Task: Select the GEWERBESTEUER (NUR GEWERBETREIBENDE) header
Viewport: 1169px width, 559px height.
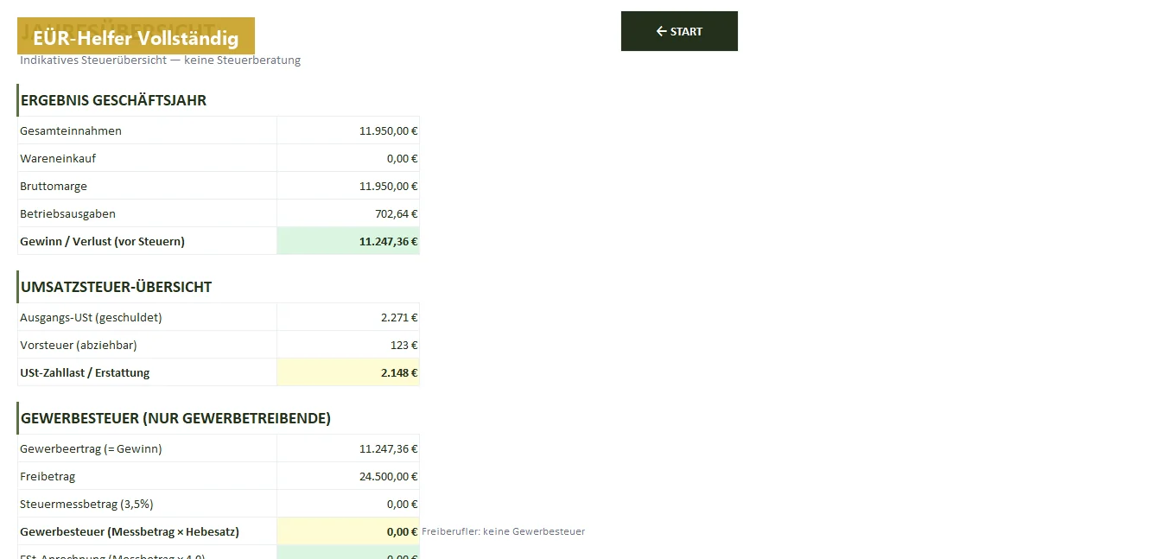Action: click(175, 418)
